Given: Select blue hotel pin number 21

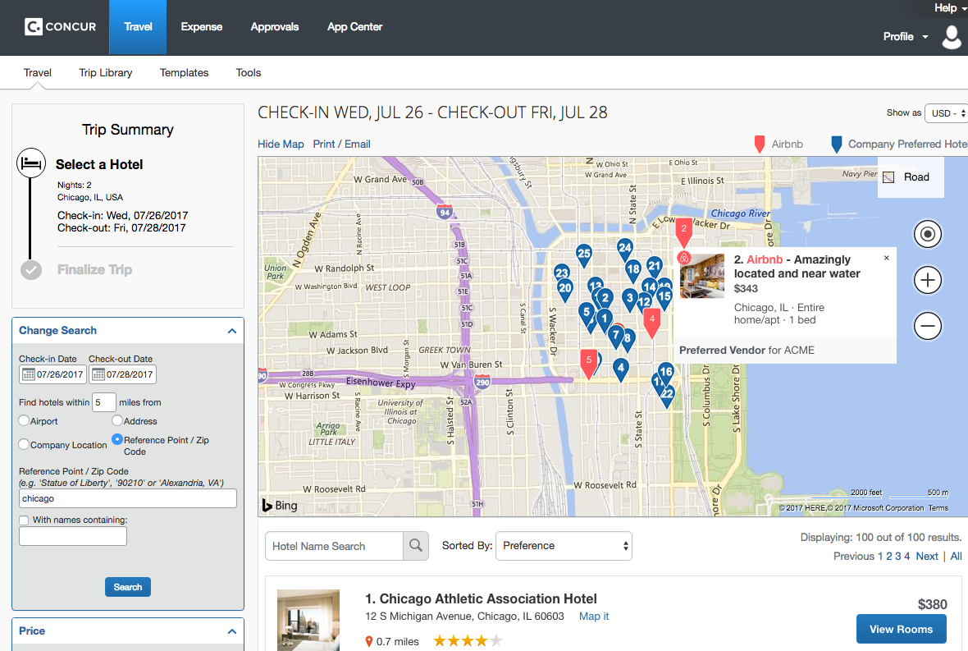Looking at the screenshot, I should coord(655,268).
